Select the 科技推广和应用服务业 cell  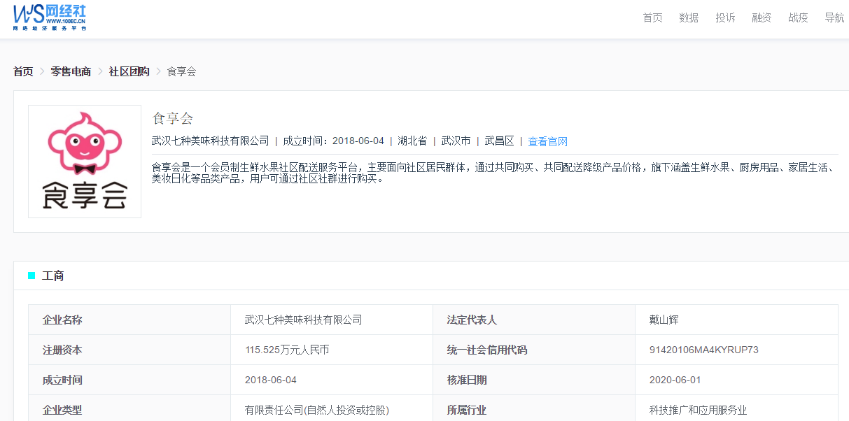click(699, 410)
